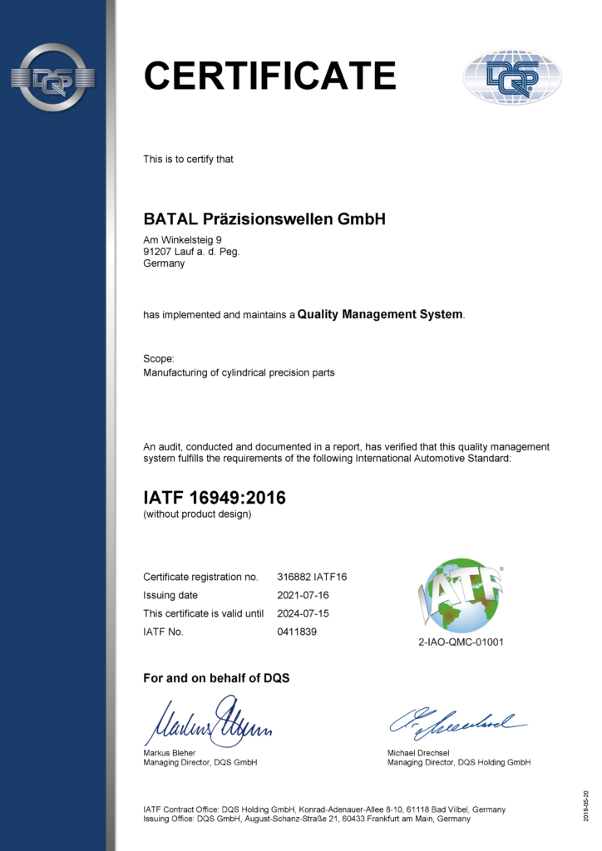Click the bold Quality Management System text

380,314
